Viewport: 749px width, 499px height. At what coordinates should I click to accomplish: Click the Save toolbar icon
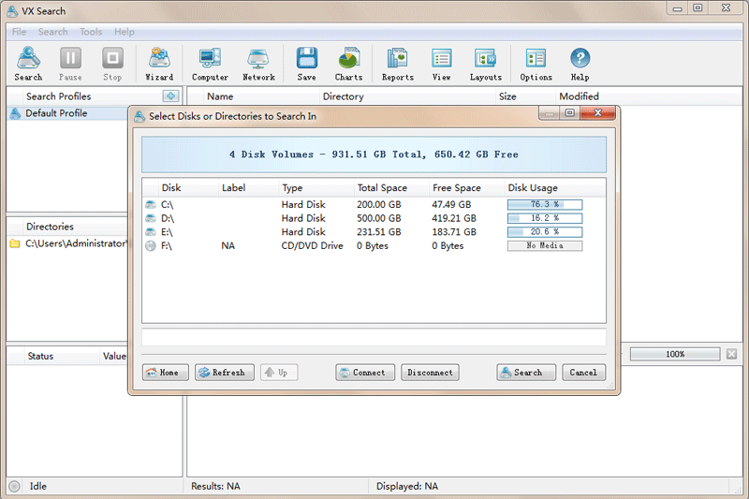click(306, 64)
